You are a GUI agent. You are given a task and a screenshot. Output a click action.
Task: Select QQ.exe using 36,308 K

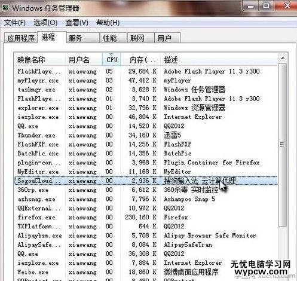[x=146, y=254]
